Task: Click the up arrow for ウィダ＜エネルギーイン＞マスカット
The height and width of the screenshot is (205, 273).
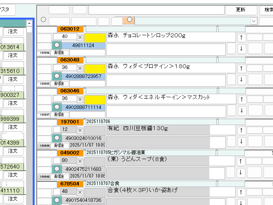Action: (242, 100)
